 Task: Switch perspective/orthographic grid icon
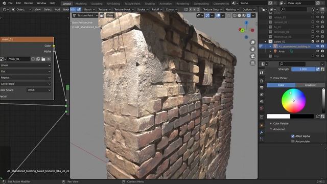(x=252, y=63)
